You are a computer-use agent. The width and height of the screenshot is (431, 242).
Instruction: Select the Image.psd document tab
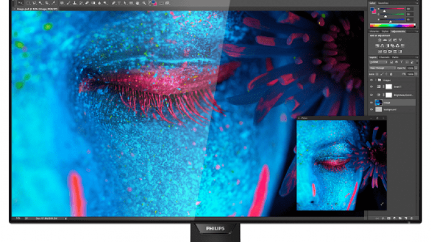tap(37, 9)
